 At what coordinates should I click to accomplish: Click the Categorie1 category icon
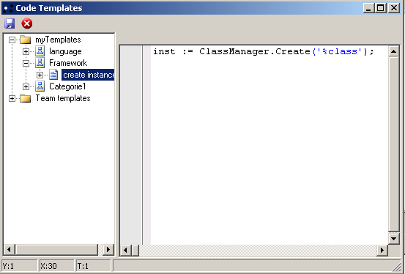tap(40, 86)
